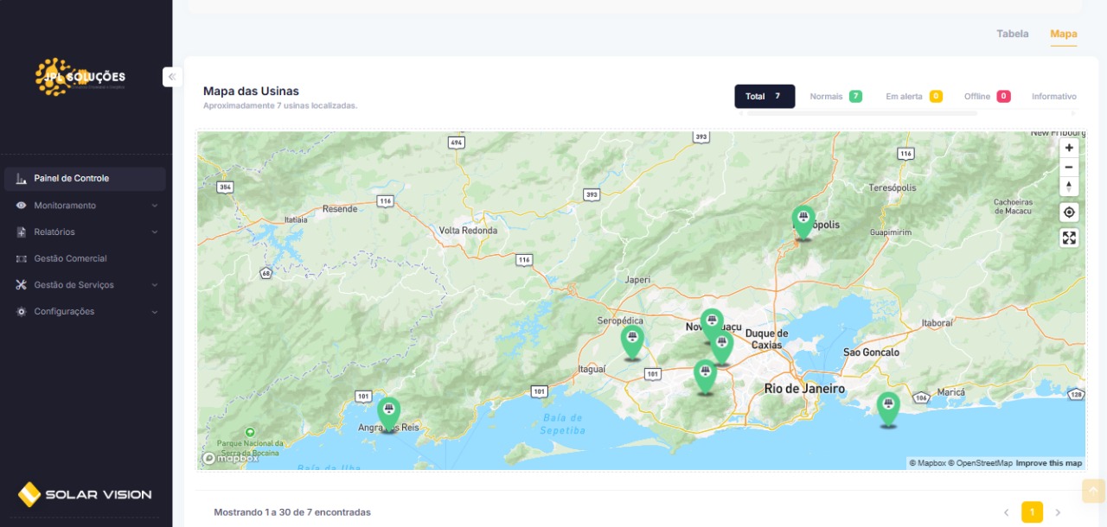
Task: Reset map bearing with compass button
Action: click(1069, 187)
